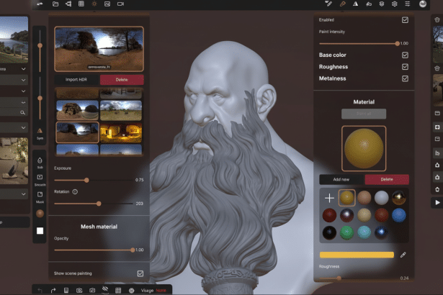443x295 pixels.
Task: Click the Import HDR button
Action: (76, 80)
